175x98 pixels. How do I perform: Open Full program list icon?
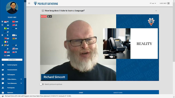[3, 75]
